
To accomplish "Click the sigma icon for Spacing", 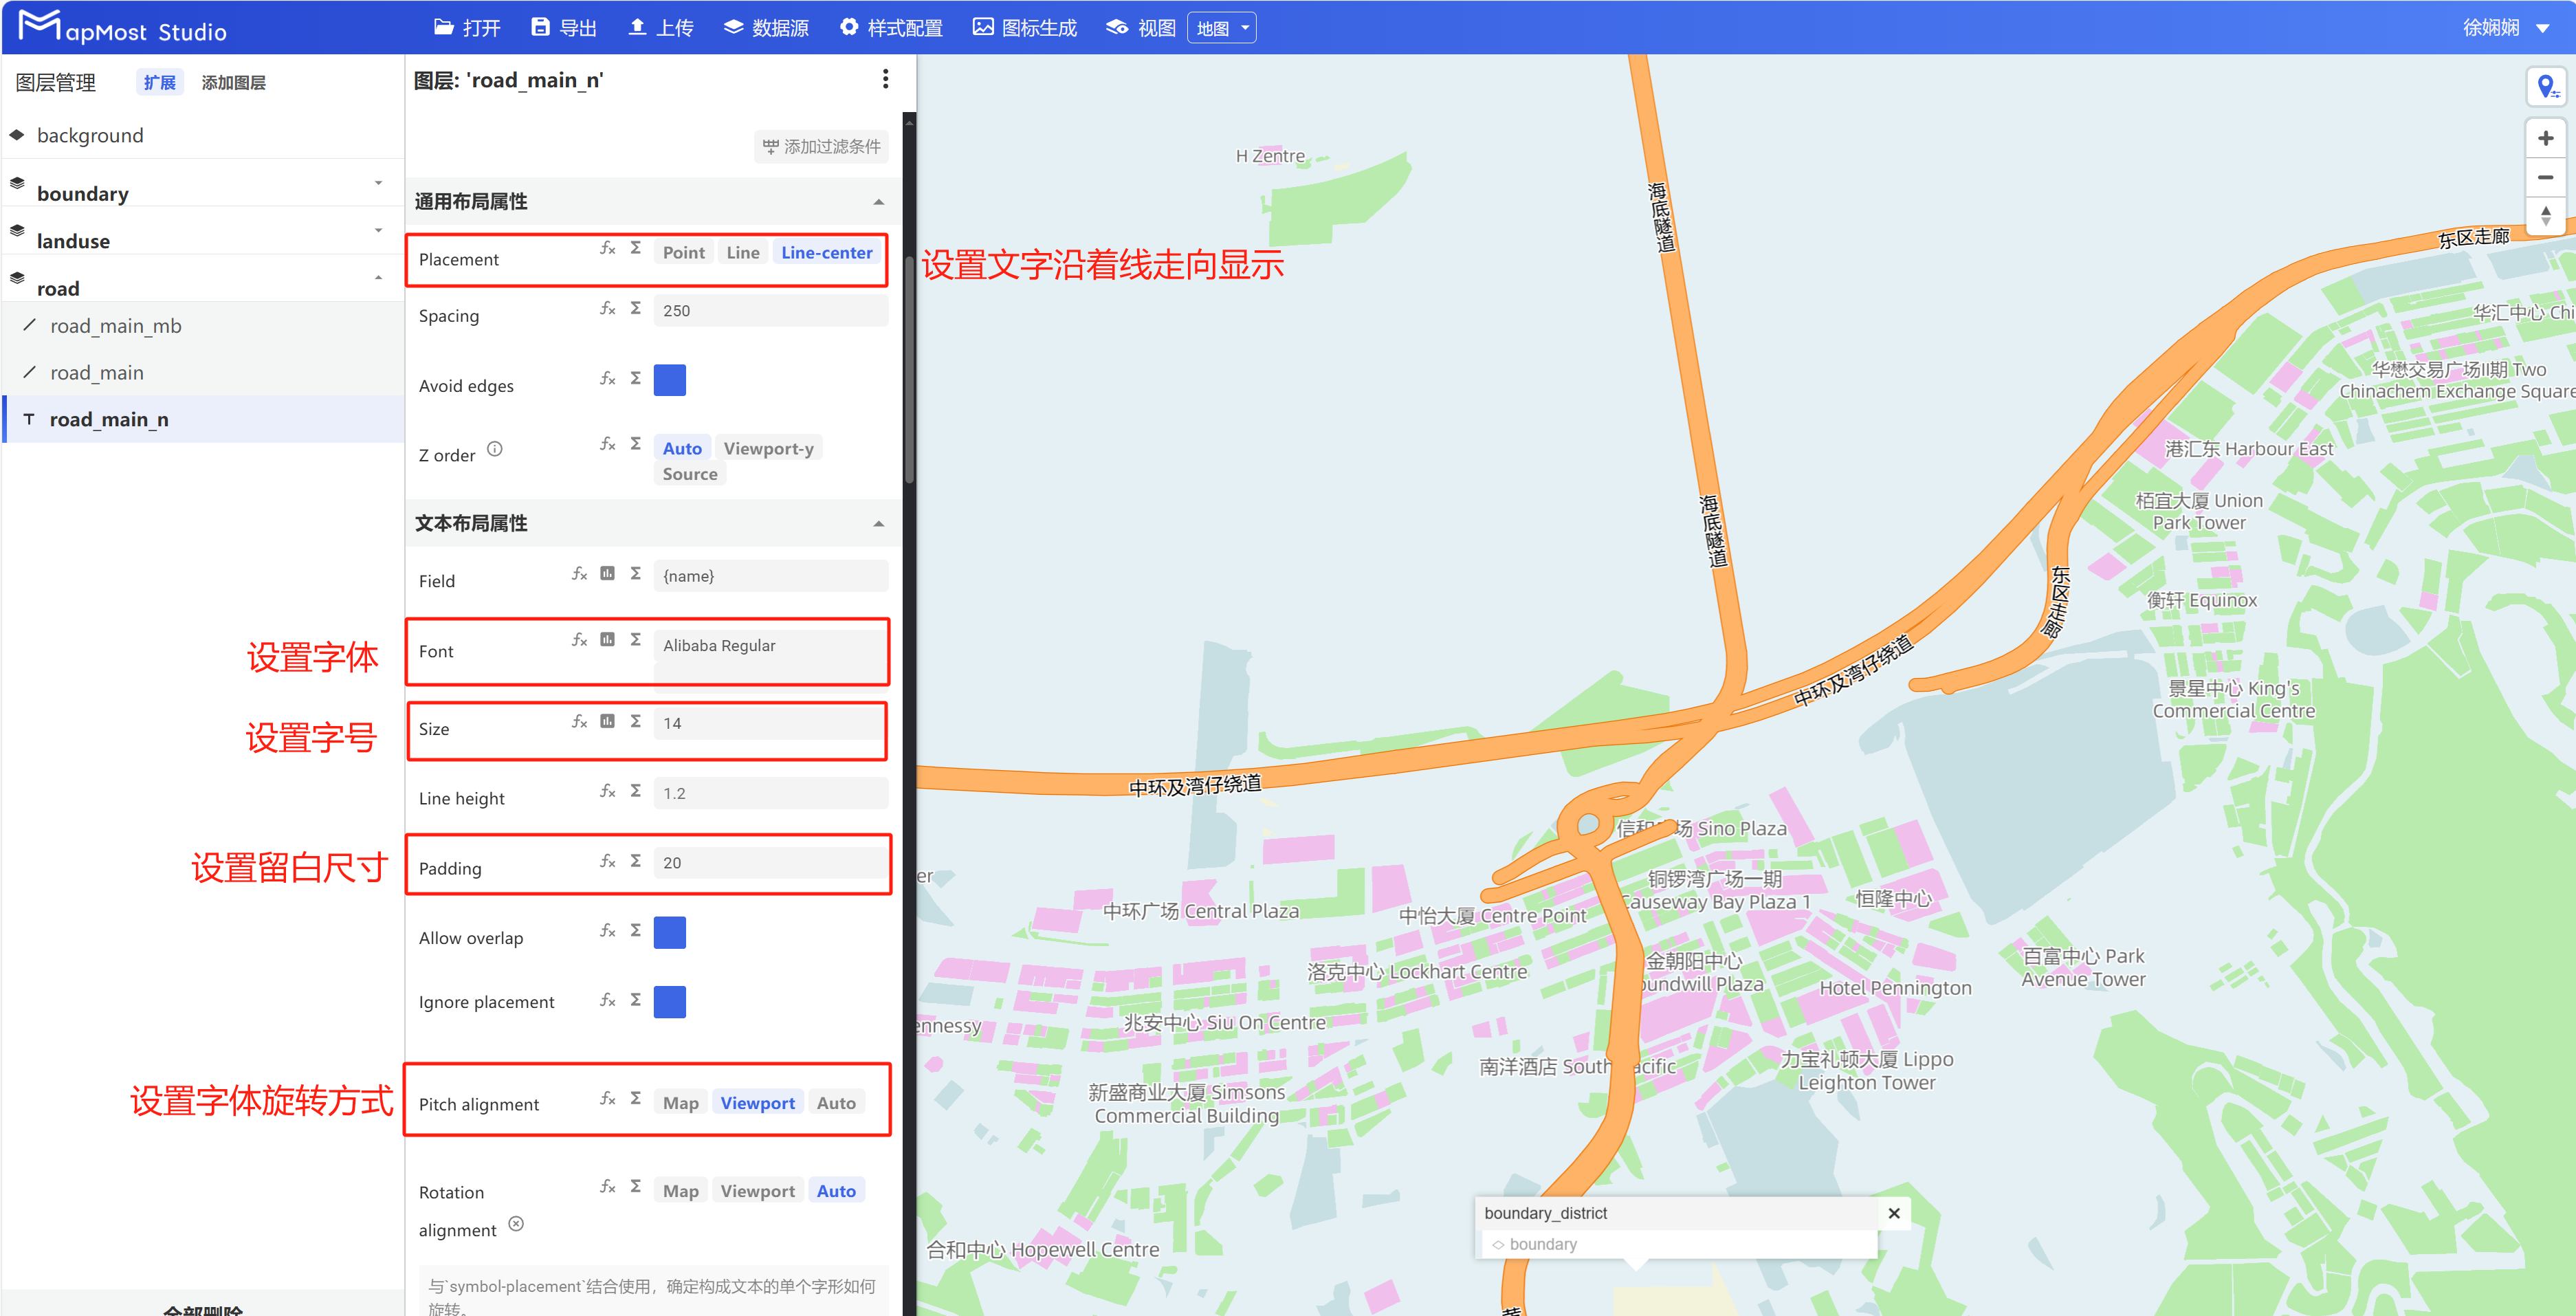I will coord(635,309).
